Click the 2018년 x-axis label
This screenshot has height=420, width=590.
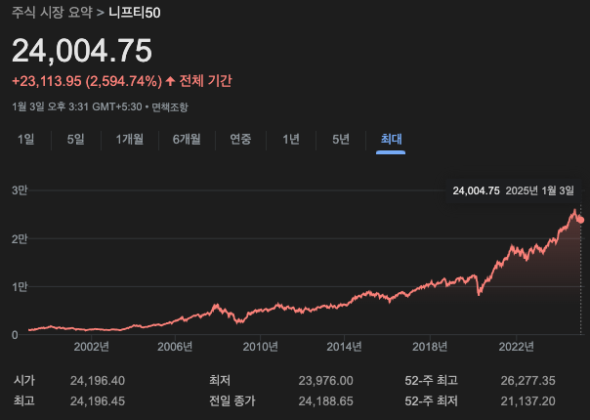pos(430,347)
